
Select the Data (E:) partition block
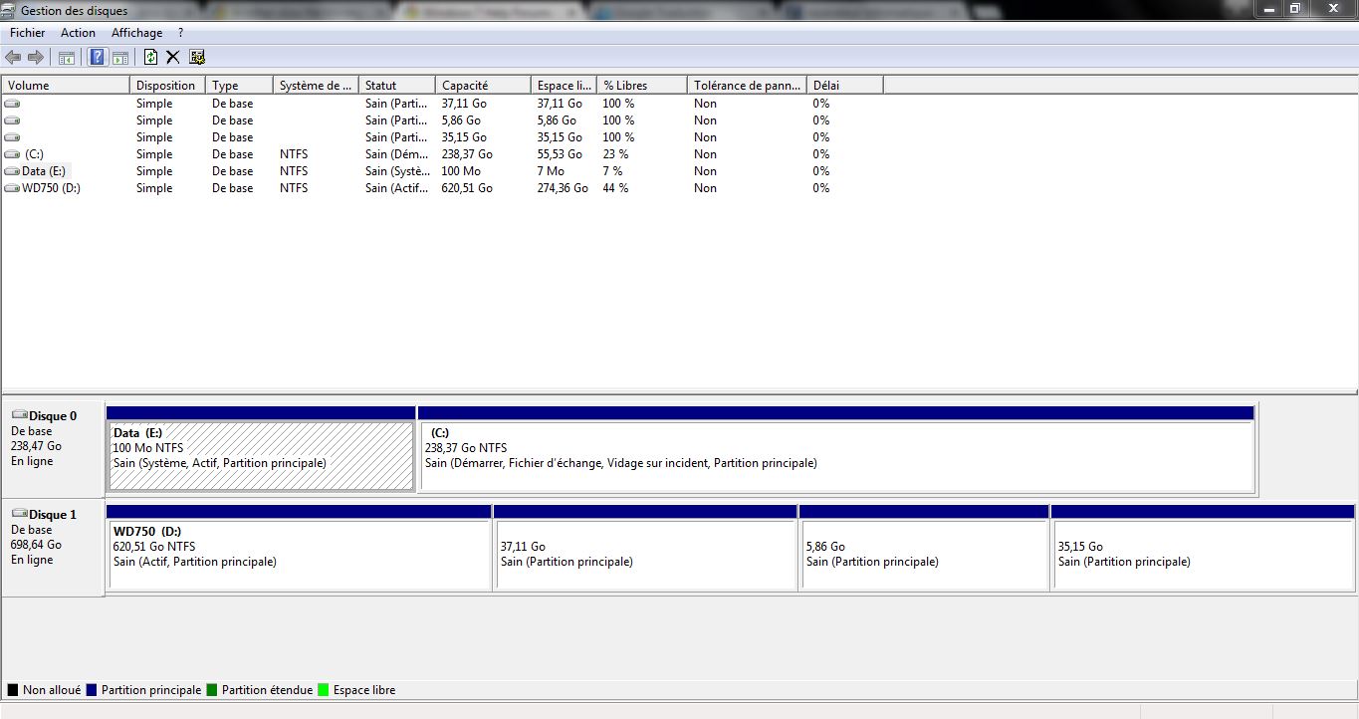pyautogui.click(x=261, y=455)
